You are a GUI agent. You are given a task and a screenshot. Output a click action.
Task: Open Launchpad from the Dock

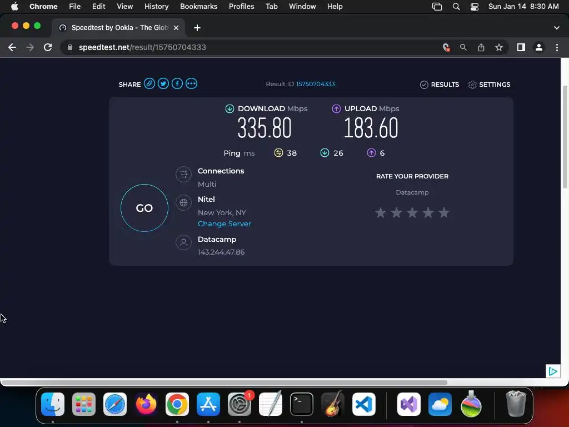point(84,404)
